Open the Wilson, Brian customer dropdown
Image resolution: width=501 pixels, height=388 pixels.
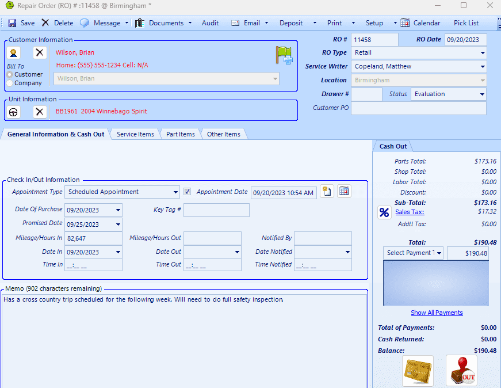pyautogui.click(x=275, y=79)
